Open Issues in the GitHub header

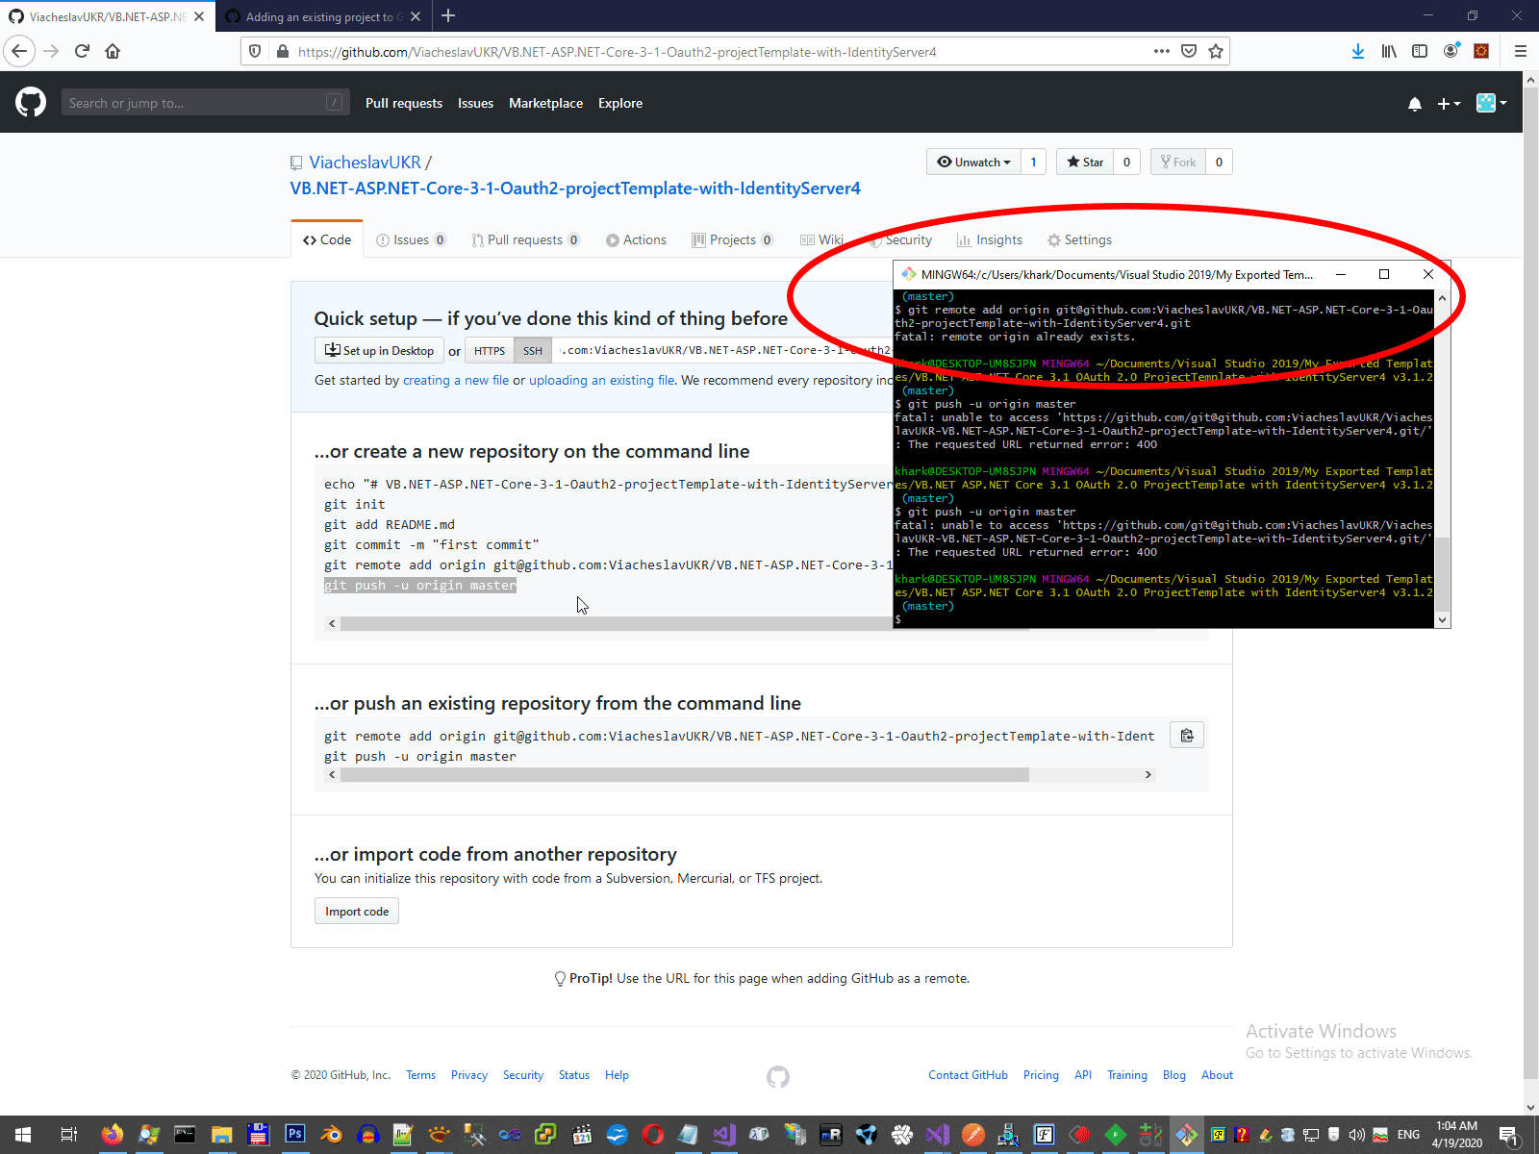pos(475,103)
